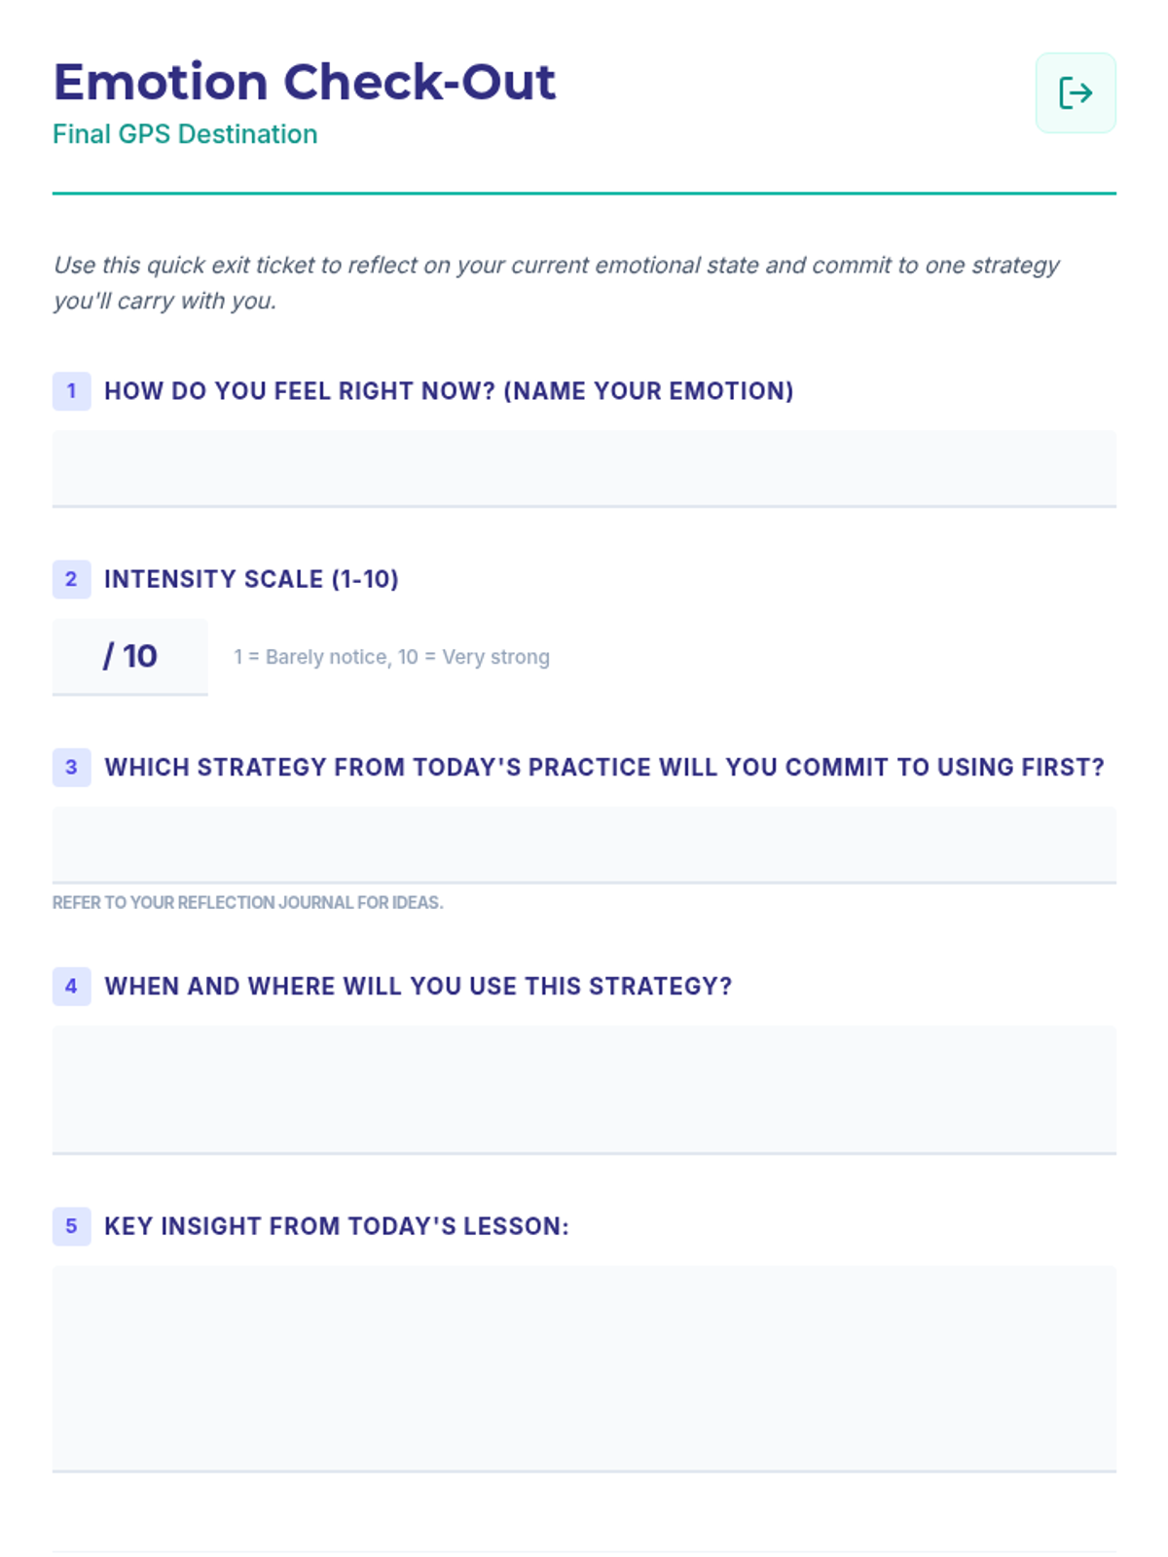The width and height of the screenshot is (1168, 1557).
Task: Click the How do you feel right now label
Action: pos(449,391)
